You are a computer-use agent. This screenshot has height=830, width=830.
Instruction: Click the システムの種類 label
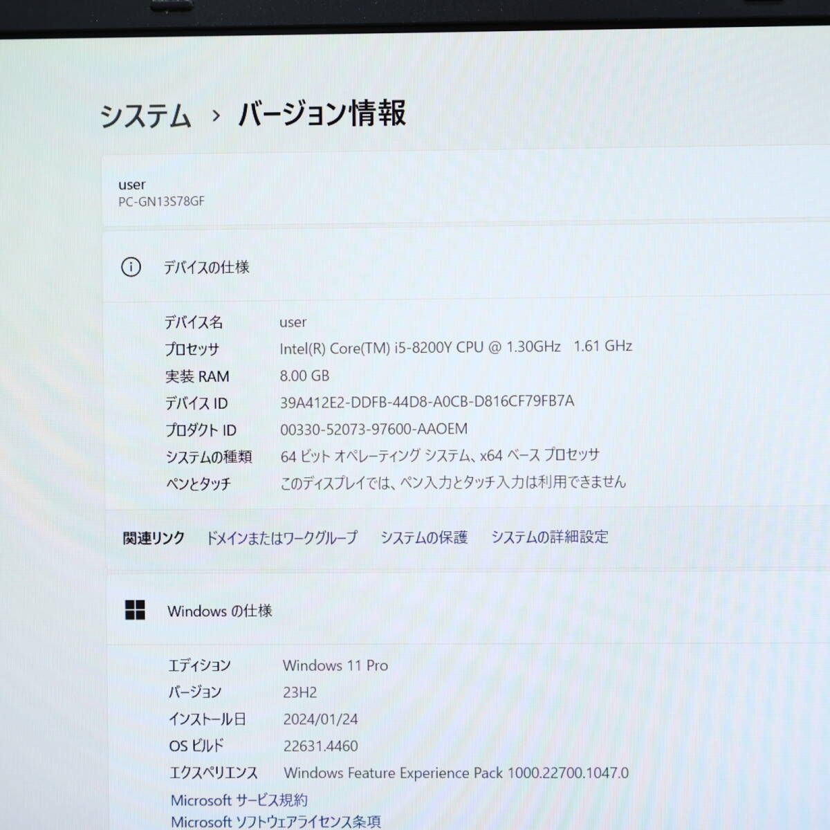point(209,457)
